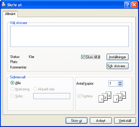Choose the Markering radio option
The image size is (139, 127).
[12, 89]
